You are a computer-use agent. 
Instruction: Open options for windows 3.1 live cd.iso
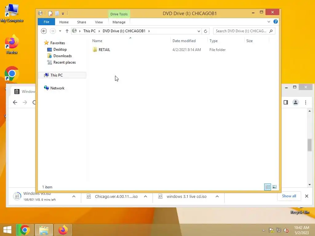217,196
